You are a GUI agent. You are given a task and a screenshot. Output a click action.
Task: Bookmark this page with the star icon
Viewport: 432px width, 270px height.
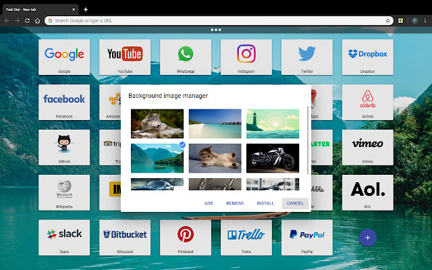pyautogui.click(x=387, y=20)
